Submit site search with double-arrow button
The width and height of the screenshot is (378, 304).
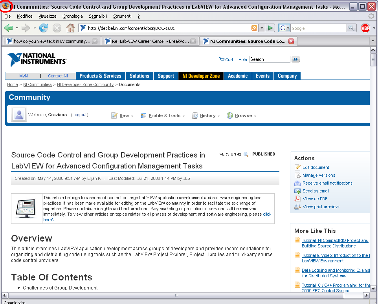[295, 59]
